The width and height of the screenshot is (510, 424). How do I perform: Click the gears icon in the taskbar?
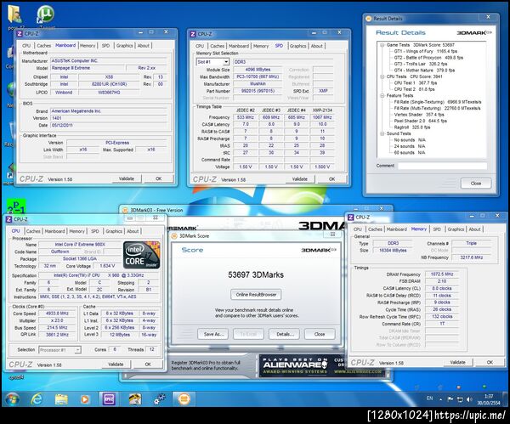pyautogui.click(x=160, y=399)
